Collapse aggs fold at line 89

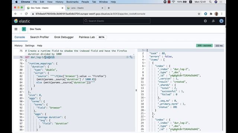[23, 98]
